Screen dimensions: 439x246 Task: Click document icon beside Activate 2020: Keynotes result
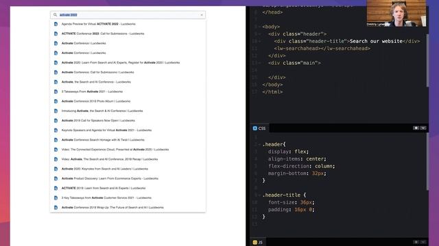[56, 169]
